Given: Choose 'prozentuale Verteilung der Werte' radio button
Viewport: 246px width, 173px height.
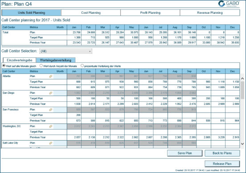Looking at the screenshot, I should pyautogui.click(x=82, y=66).
